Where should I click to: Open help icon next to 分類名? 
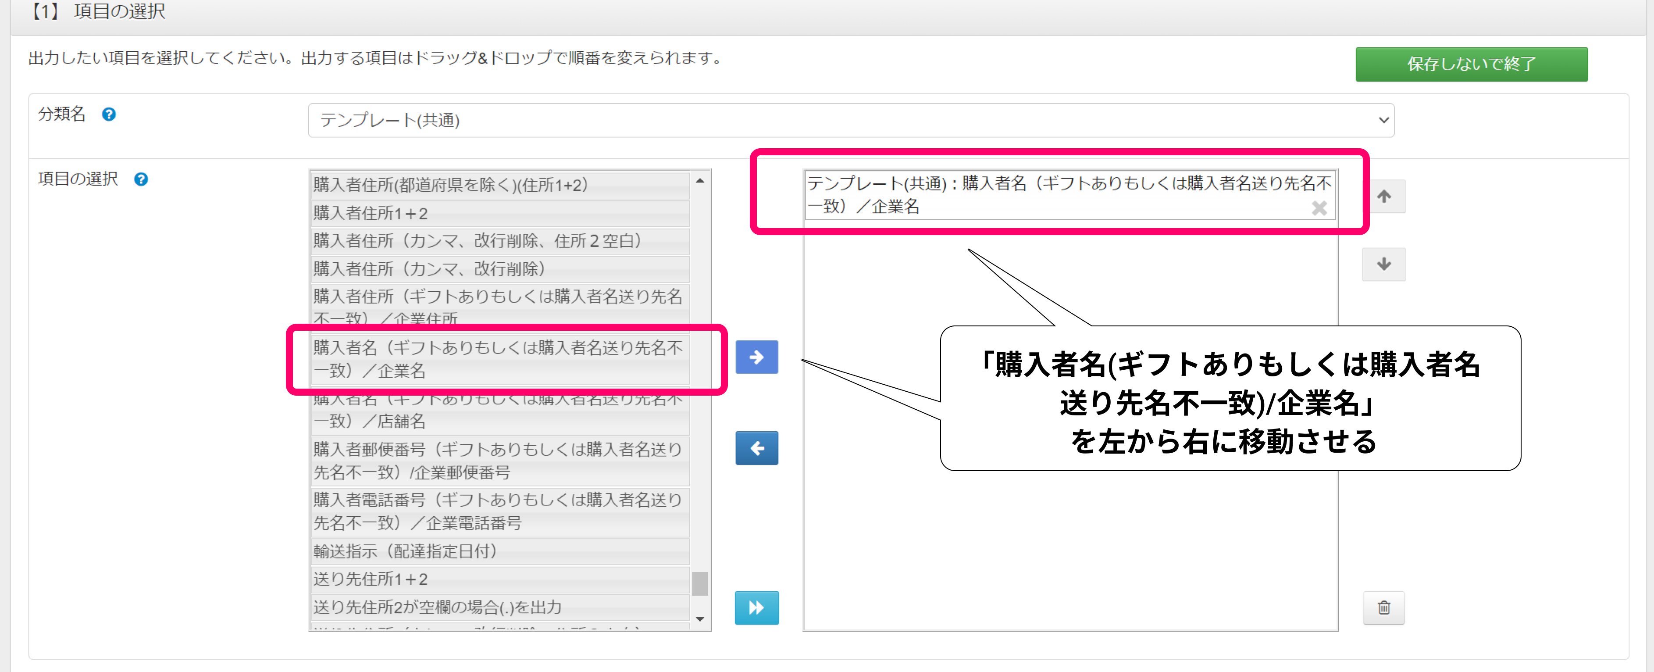109,114
